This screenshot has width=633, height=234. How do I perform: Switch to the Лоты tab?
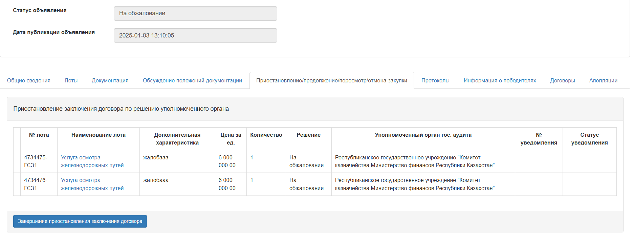71,80
